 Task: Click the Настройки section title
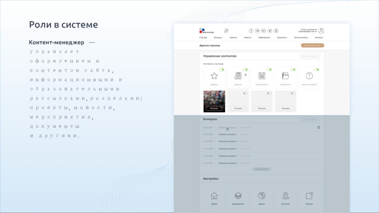(x=210, y=179)
